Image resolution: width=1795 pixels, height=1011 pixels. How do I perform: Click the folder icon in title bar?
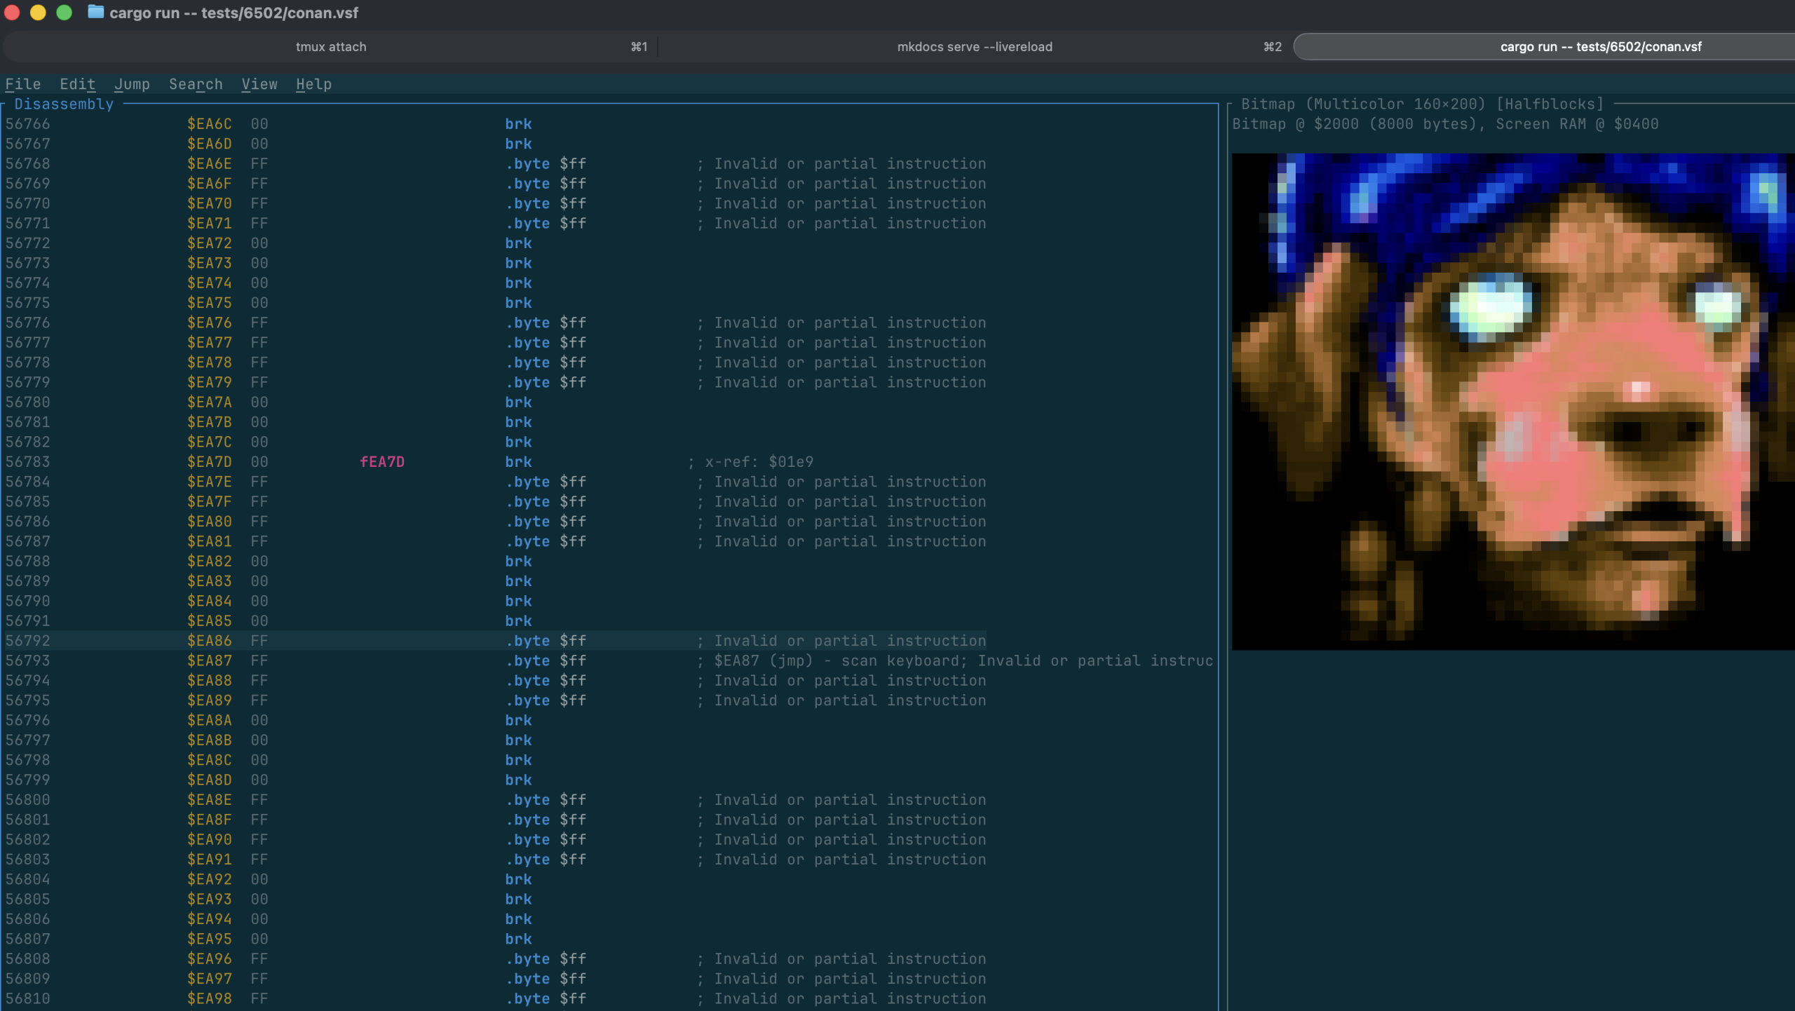pos(95,12)
